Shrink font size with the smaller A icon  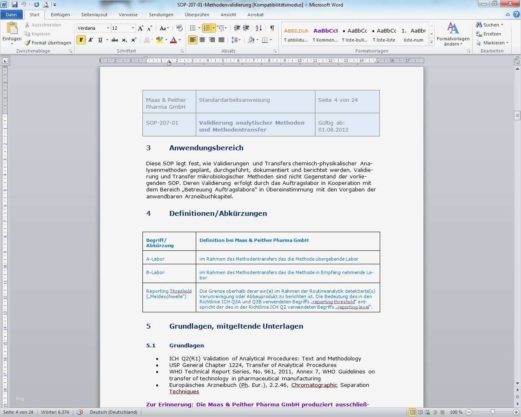click(150, 28)
